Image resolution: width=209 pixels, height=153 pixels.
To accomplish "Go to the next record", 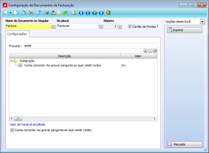I will click(94, 13).
